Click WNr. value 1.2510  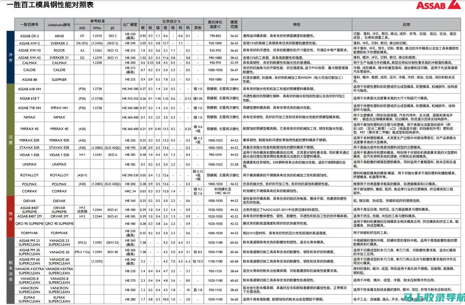(97, 36)
